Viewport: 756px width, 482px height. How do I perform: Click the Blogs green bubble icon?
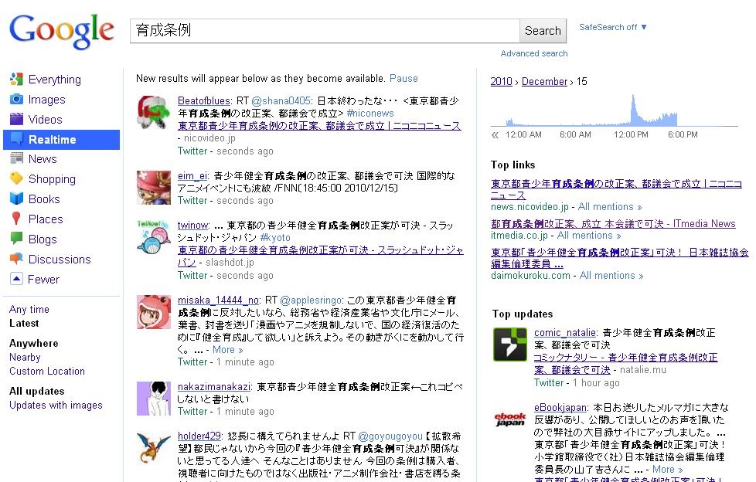tap(16, 239)
